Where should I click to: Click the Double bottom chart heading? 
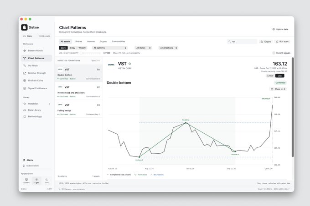(119, 83)
